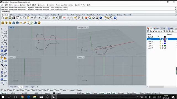Change Layer 03 blue color swatch
177x99 pixels.
tap(165, 43)
